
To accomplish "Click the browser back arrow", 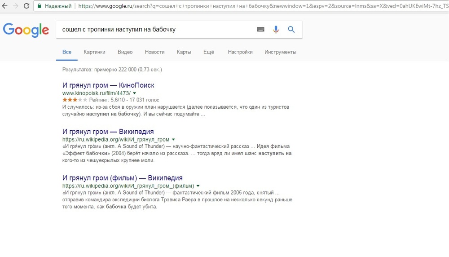I will (x=5, y=6).
